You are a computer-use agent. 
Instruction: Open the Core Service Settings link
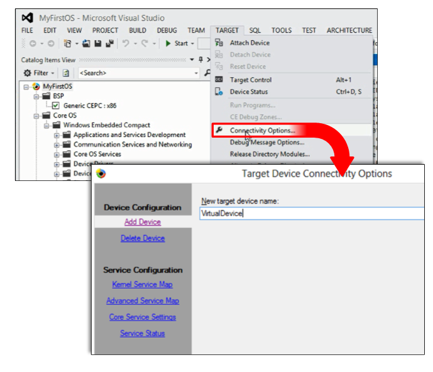pos(142,317)
